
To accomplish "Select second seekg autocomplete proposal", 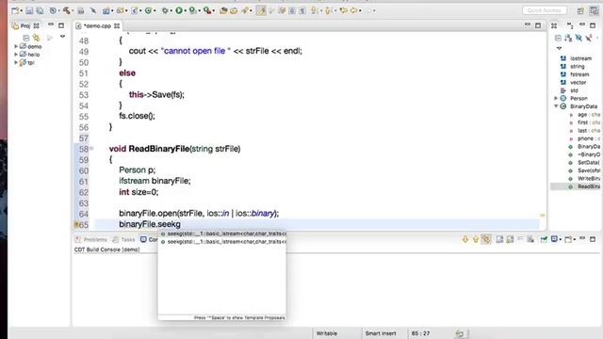I will click(222, 242).
